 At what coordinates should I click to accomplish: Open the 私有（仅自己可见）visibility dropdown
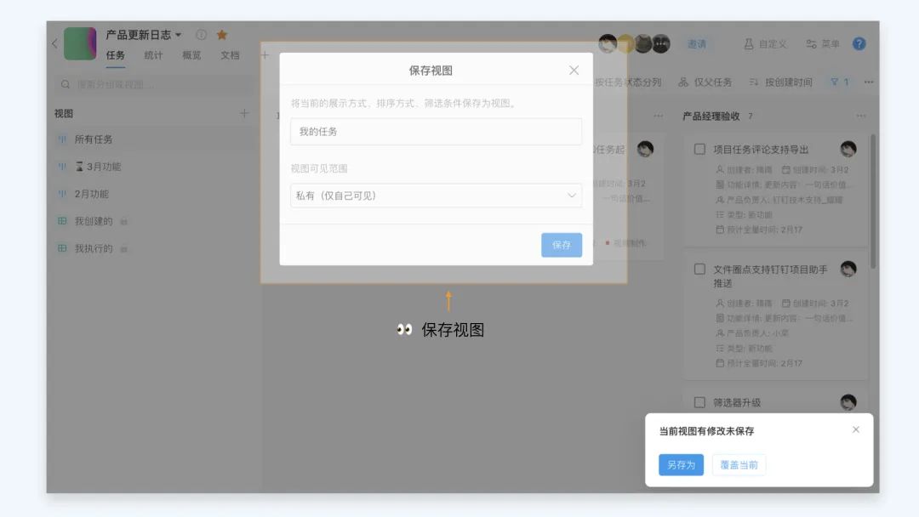pyautogui.click(x=436, y=196)
